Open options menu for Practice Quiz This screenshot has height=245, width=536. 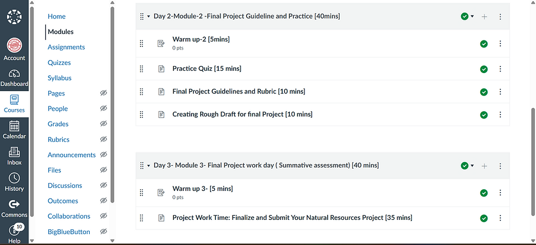[x=500, y=69]
